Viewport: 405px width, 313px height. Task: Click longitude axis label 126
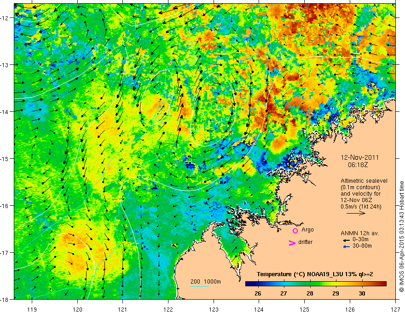(x=350, y=309)
